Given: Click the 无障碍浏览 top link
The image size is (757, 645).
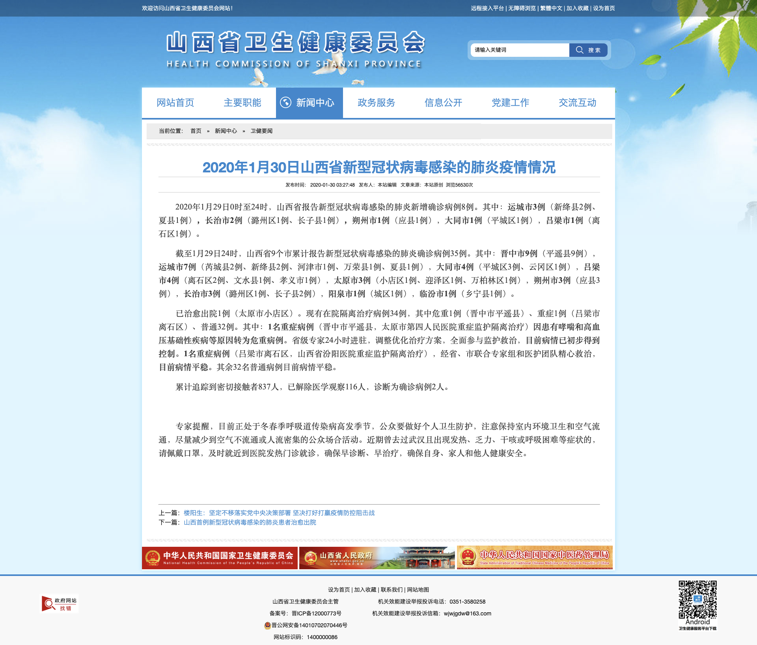Looking at the screenshot, I should [x=522, y=8].
